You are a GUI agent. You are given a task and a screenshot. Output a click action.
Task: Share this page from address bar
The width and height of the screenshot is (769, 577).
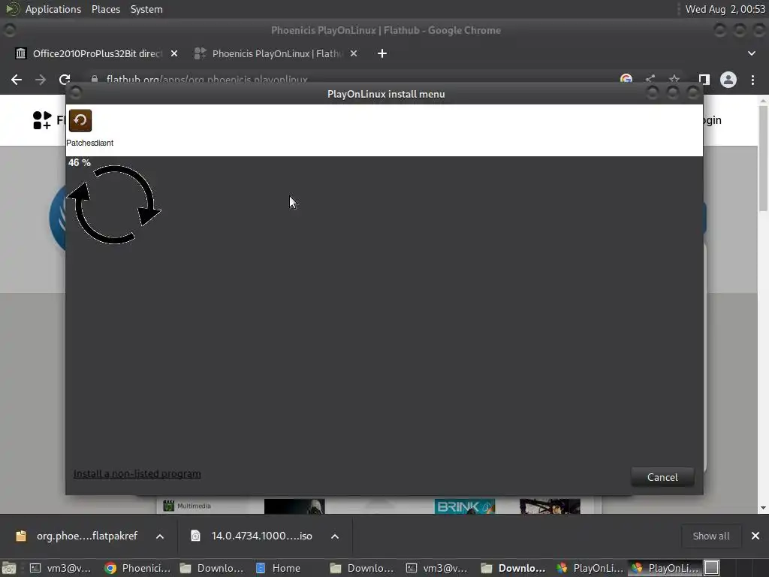(x=650, y=79)
